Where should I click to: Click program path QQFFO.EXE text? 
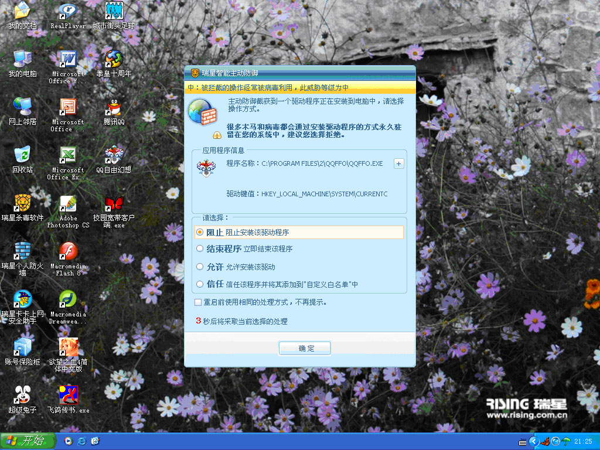[x=322, y=164]
